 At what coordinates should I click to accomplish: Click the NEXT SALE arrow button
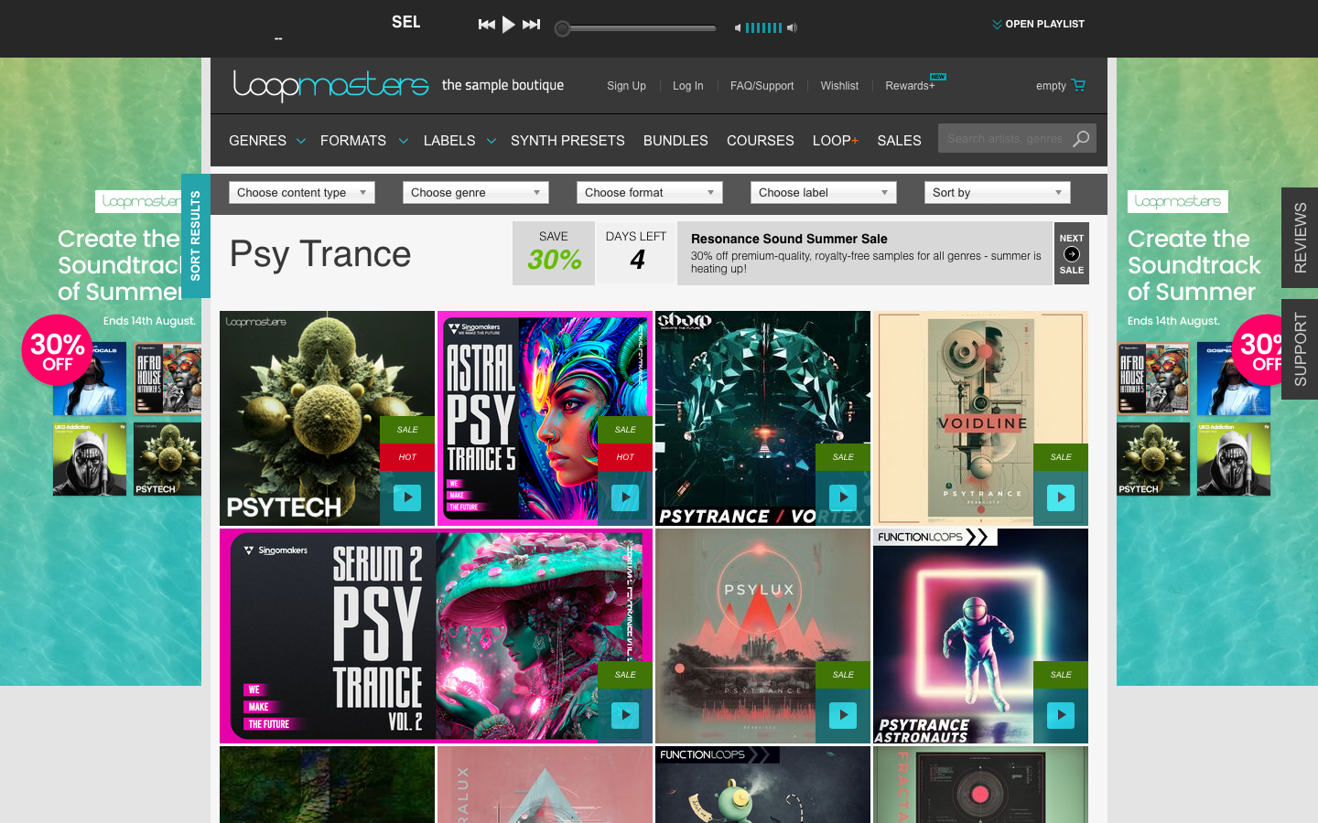pyautogui.click(x=1072, y=253)
